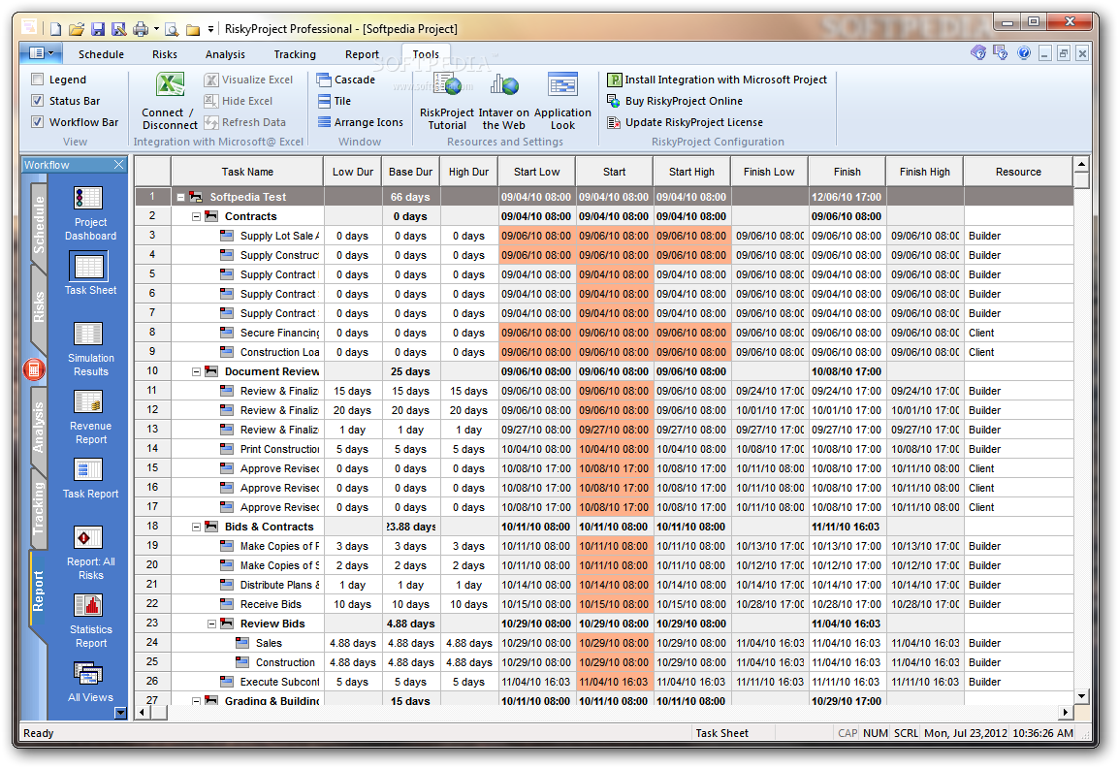
Task: Cascade the open windows
Action: [346, 80]
